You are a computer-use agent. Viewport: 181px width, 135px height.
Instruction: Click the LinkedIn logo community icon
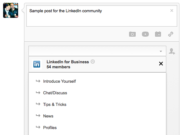[x=37, y=64]
